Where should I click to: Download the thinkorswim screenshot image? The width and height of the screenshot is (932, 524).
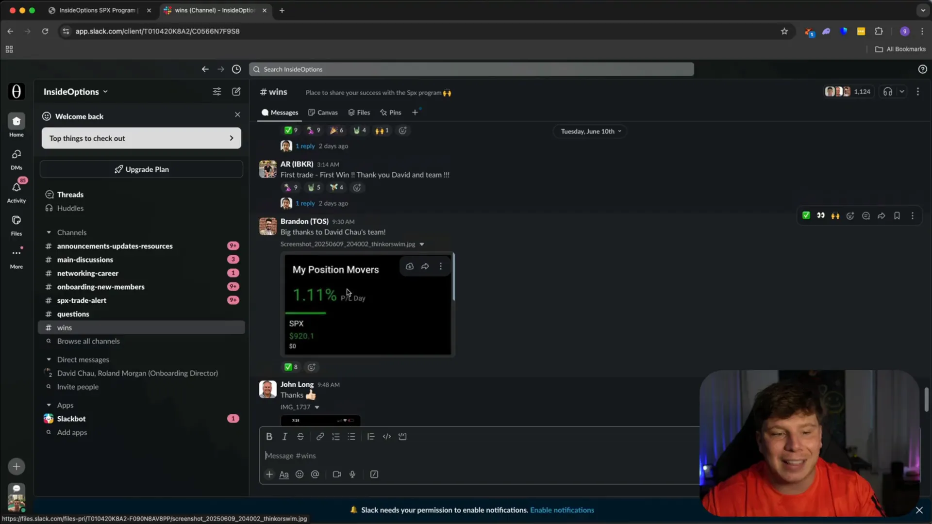tap(410, 266)
